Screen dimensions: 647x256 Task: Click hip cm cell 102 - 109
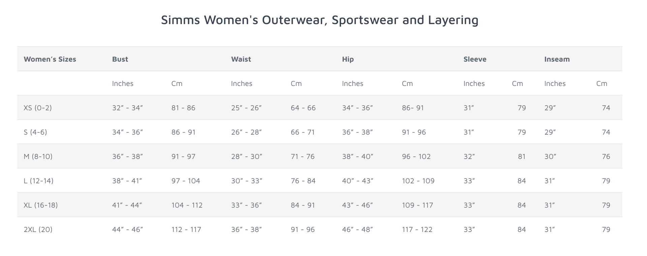coord(418,181)
